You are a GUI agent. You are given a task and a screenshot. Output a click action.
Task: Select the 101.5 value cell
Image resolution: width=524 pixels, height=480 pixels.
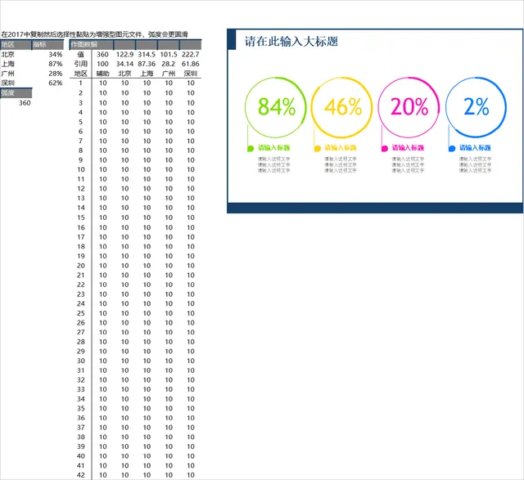coord(169,55)
